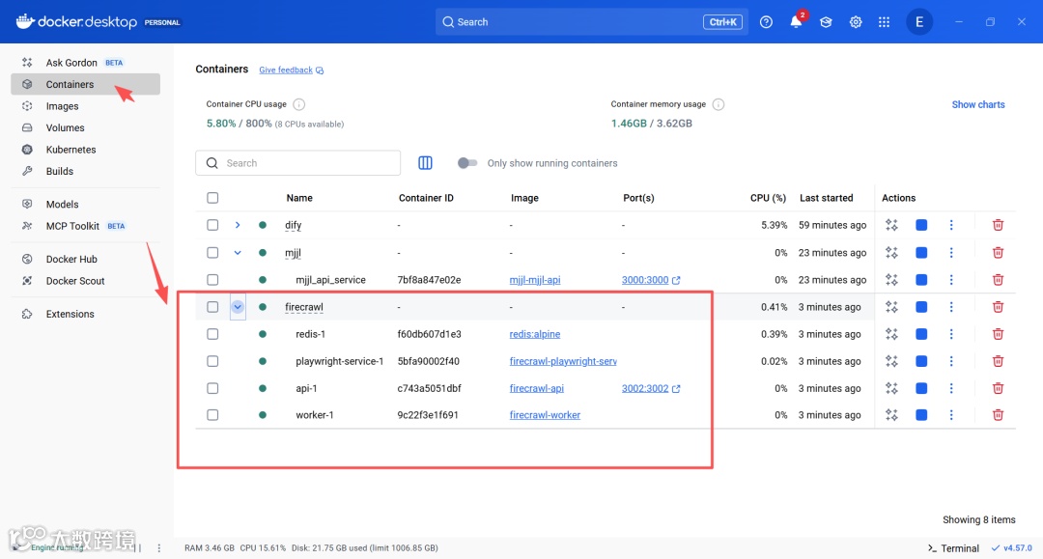Viewport: 1043px width, 559px height.
Task: Open the apps grid icon
Action: pyautogui.click(x=884, y=22)
